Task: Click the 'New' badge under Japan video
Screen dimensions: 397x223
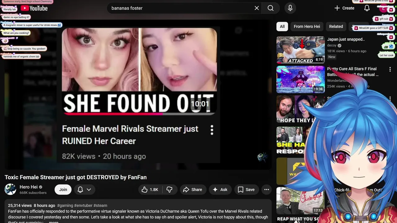Action: pyautogui.click(x=332, y=57)
